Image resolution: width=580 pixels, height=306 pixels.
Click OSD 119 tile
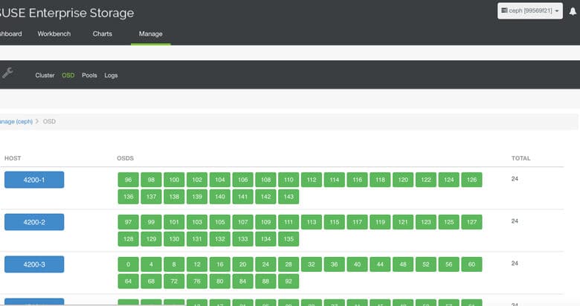(x=380, y=222)
